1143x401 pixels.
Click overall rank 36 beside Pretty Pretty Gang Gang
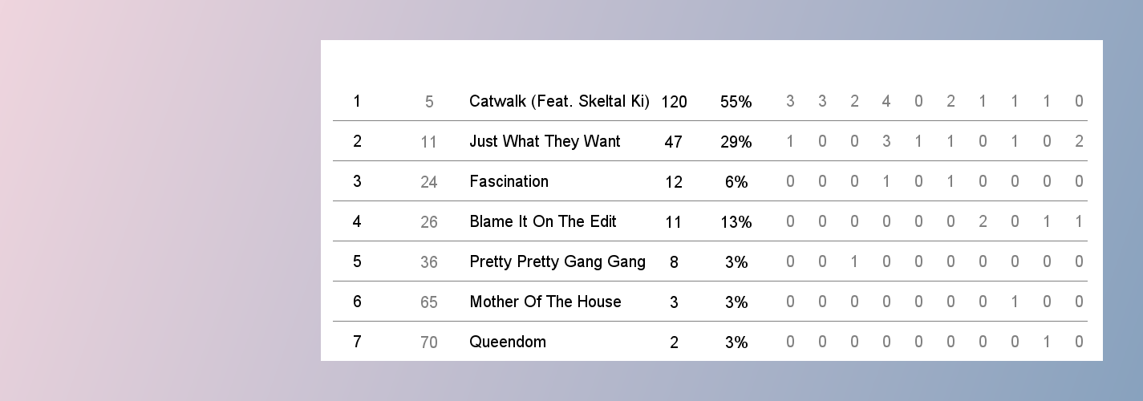point(429,262)
